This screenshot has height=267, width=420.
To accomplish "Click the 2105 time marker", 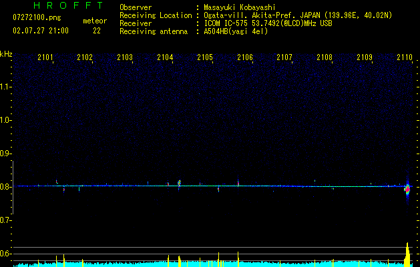I will pyautogui.click(x=204, y=57).
